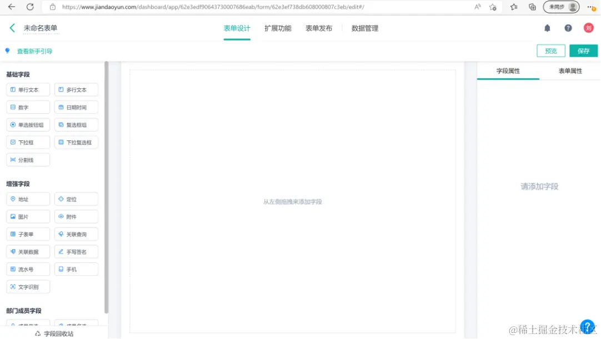Select the 单选按钮组 field
Image resolution: width=601 pixels, height=339 pixels.
point(28,125)
